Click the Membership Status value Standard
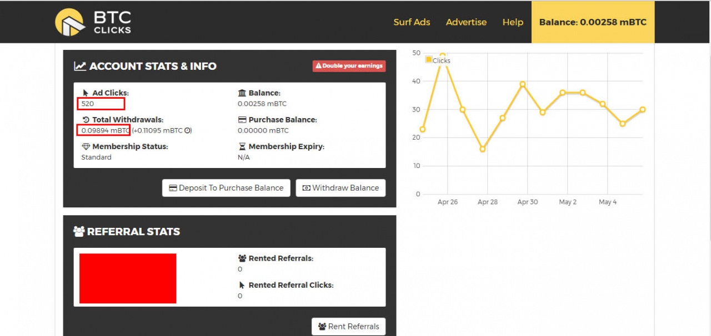The height and width of the screenshot is (336, 711). pyautogui.click(x=96, y=157)
